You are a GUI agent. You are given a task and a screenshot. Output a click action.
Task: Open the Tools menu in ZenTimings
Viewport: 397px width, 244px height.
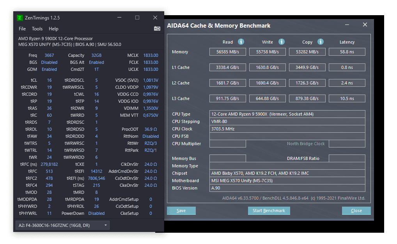coord(37,29)
